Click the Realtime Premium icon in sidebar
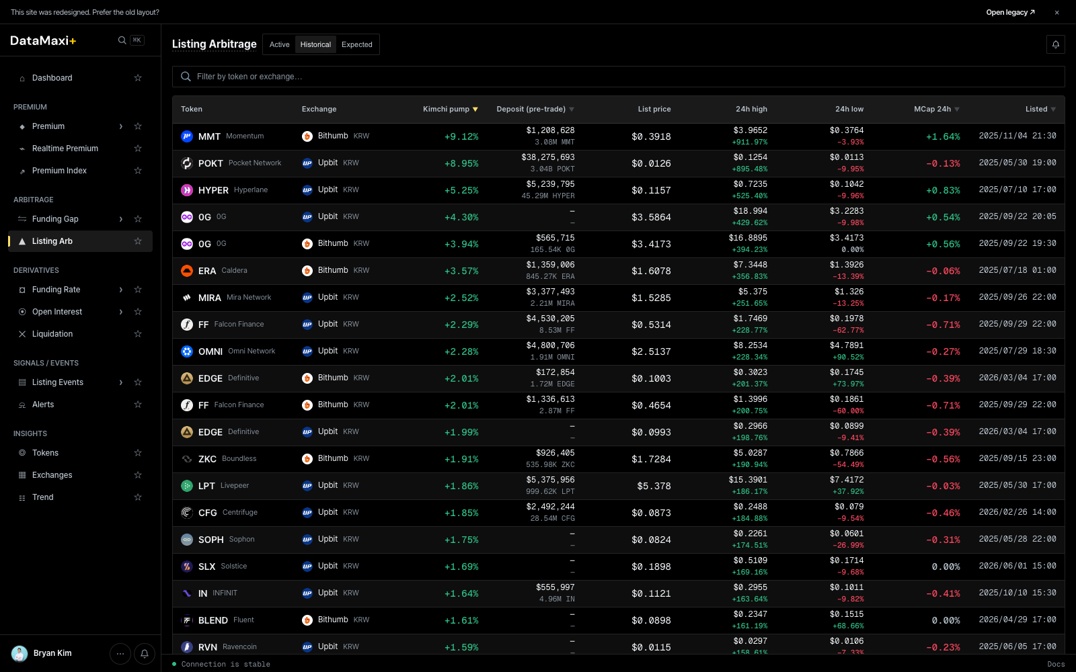This screenshot has width=1076, height=672. click(22, 149)
